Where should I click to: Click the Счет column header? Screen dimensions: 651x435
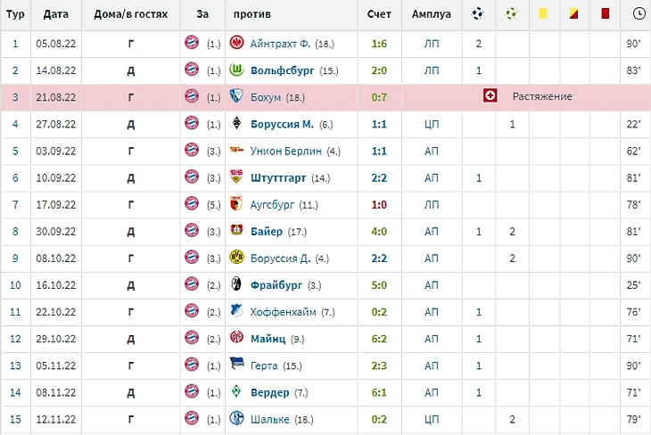click(x=379, y=14)
